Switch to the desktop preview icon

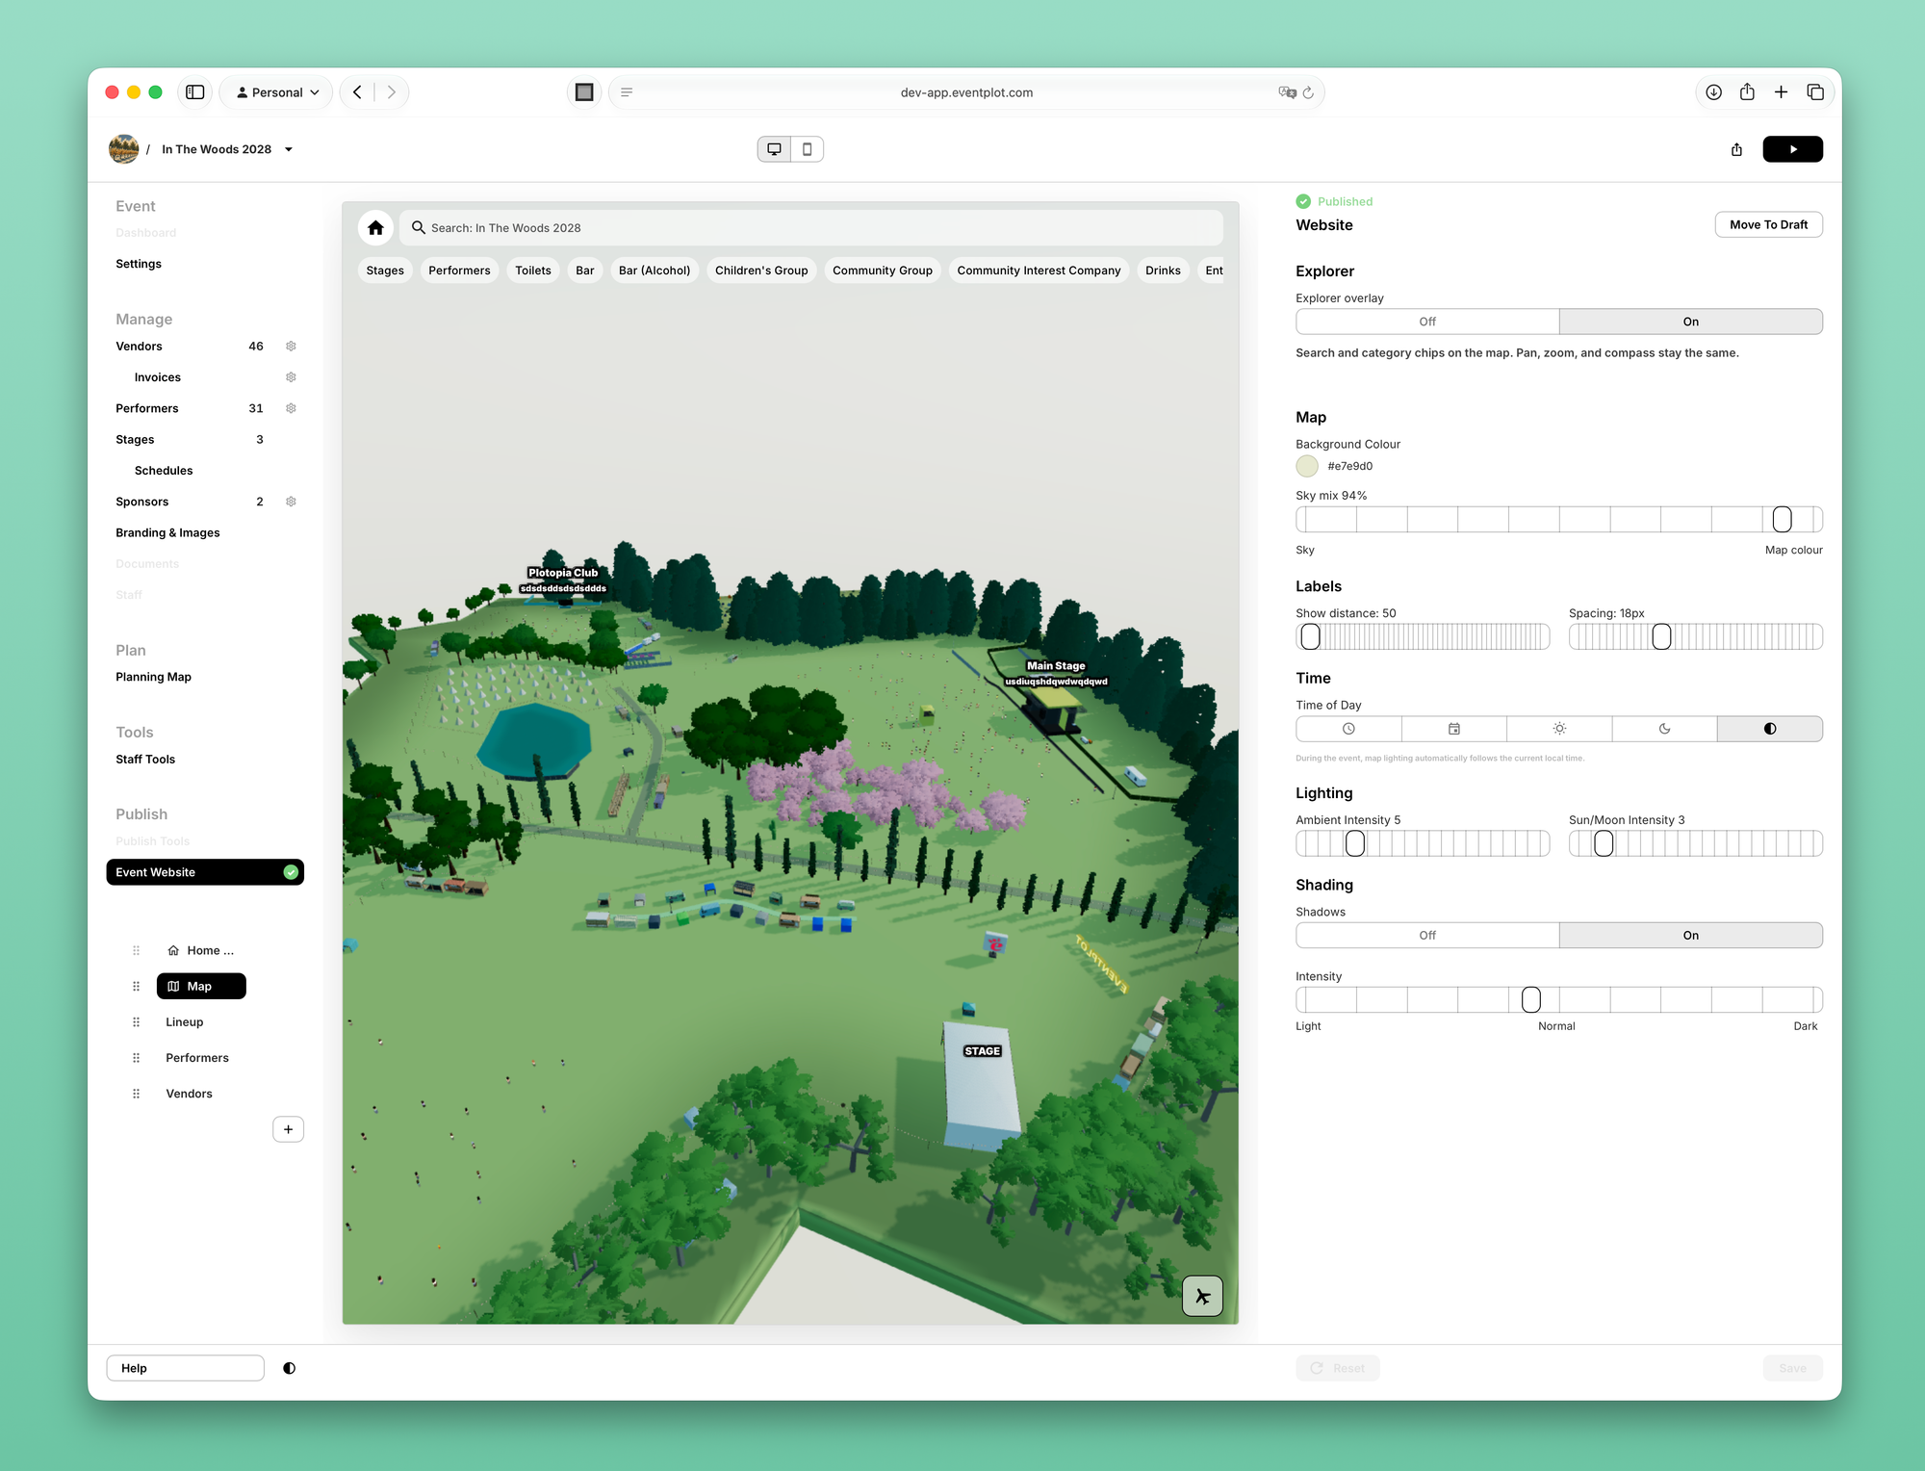tap(774, 149)
